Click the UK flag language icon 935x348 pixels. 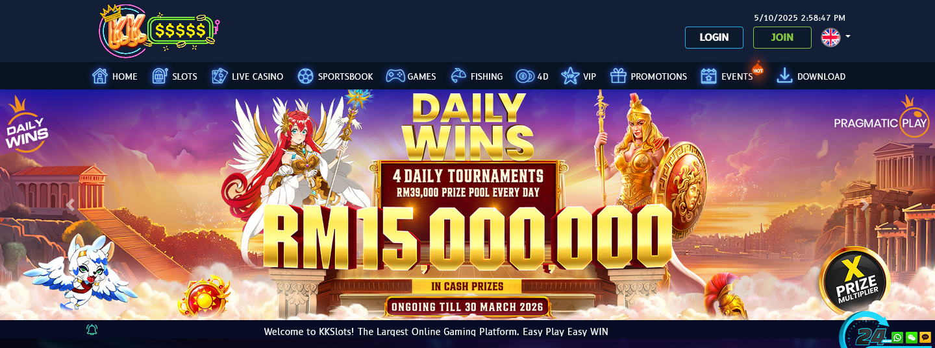[x=830, y=38]
